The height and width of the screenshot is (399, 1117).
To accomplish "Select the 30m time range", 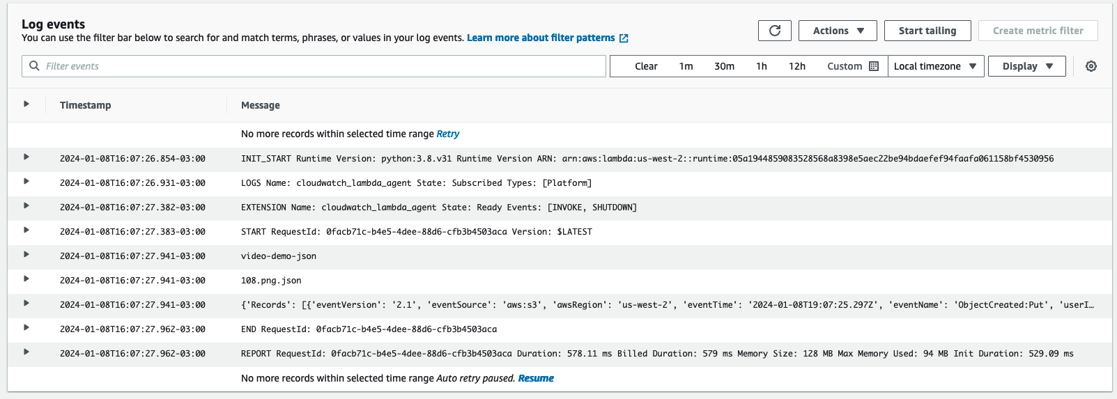I will click(x=724, y=66).
